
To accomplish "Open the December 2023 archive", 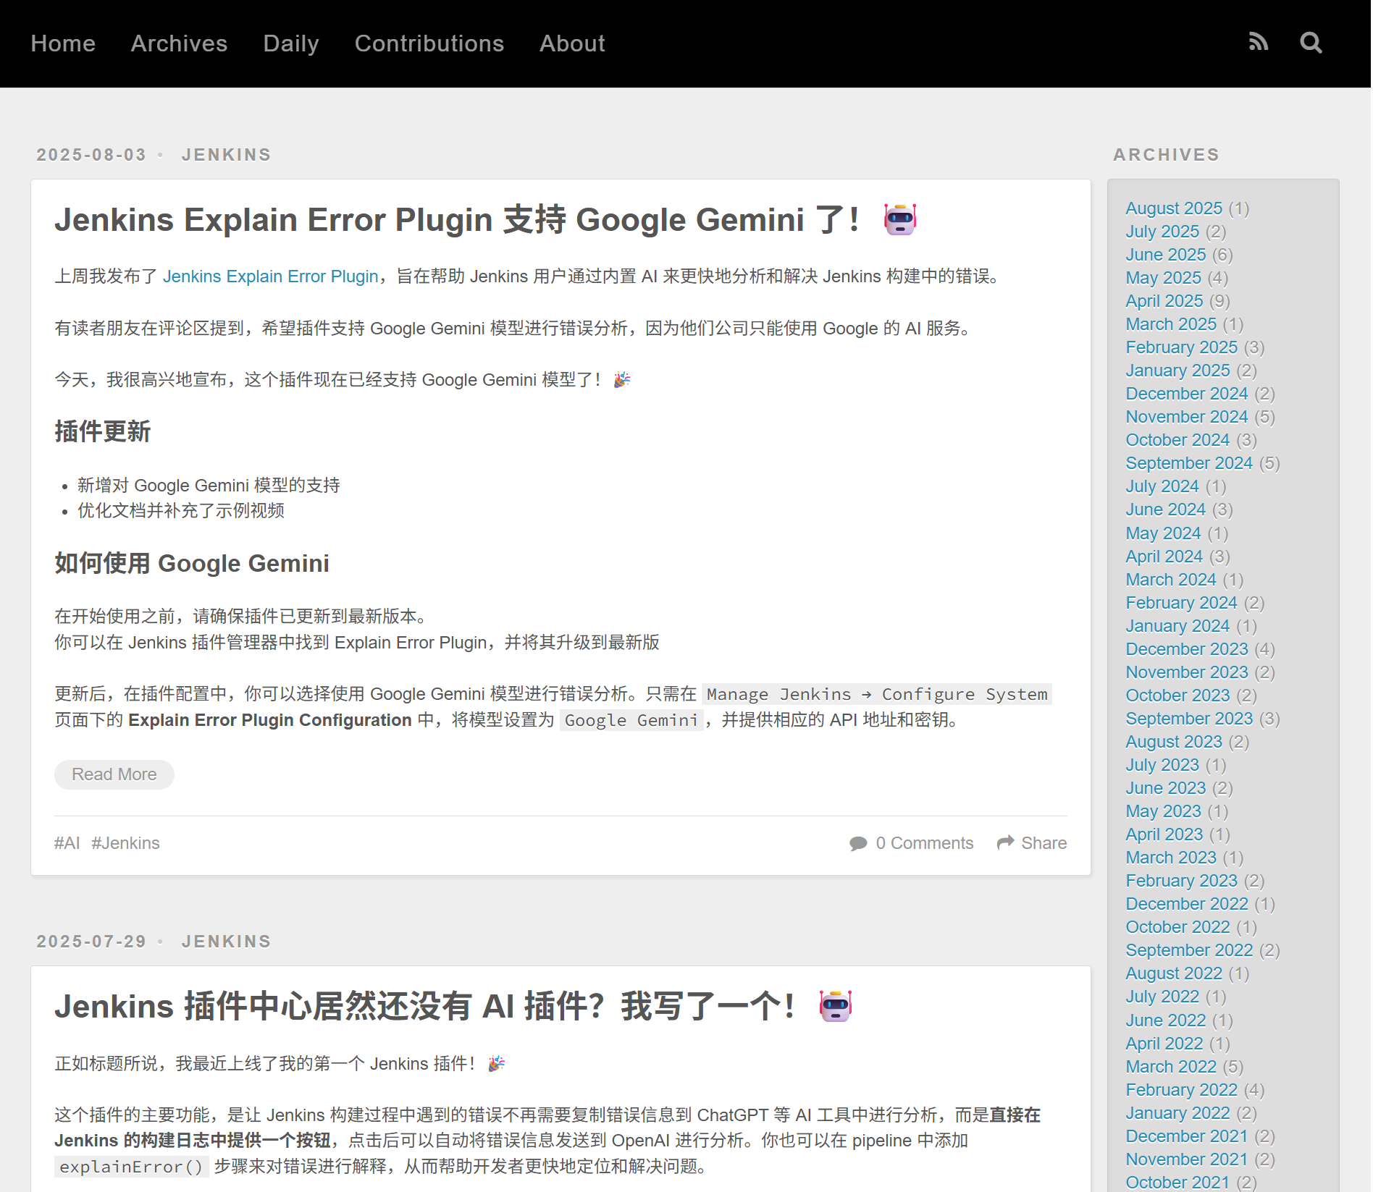I will [x=1186, y=649].
